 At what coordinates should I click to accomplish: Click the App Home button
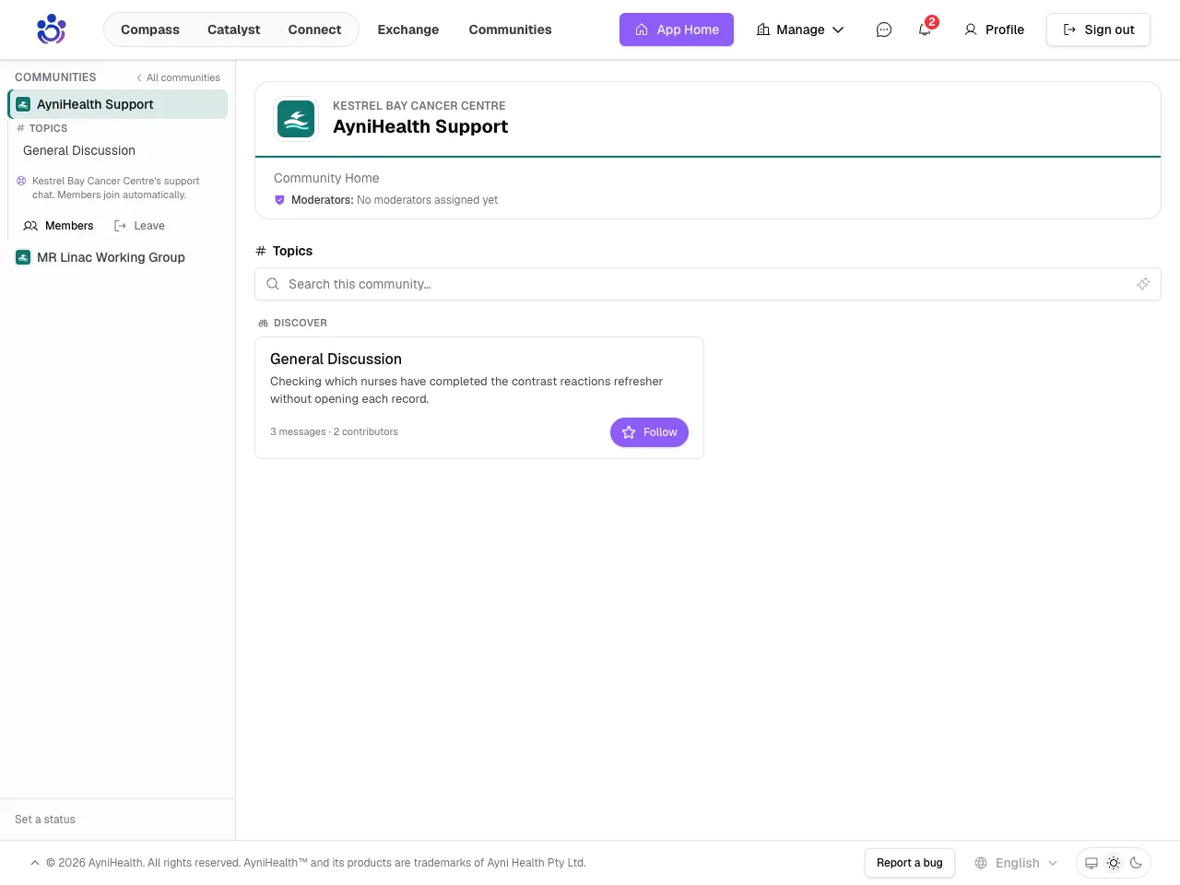coord(677,29)
